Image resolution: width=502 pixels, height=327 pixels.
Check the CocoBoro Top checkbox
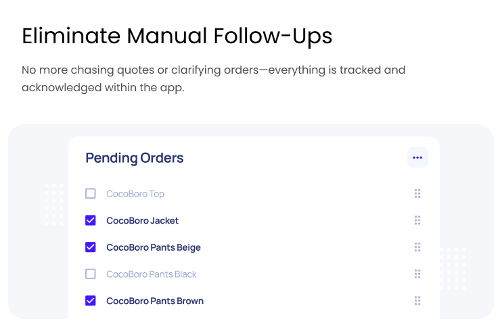pyautogui.click(x=91, y=194)
